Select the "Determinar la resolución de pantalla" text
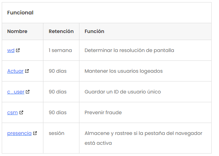The height and width of the screenshot is (156, 219). pyautogui.click(x=129, y=50)
